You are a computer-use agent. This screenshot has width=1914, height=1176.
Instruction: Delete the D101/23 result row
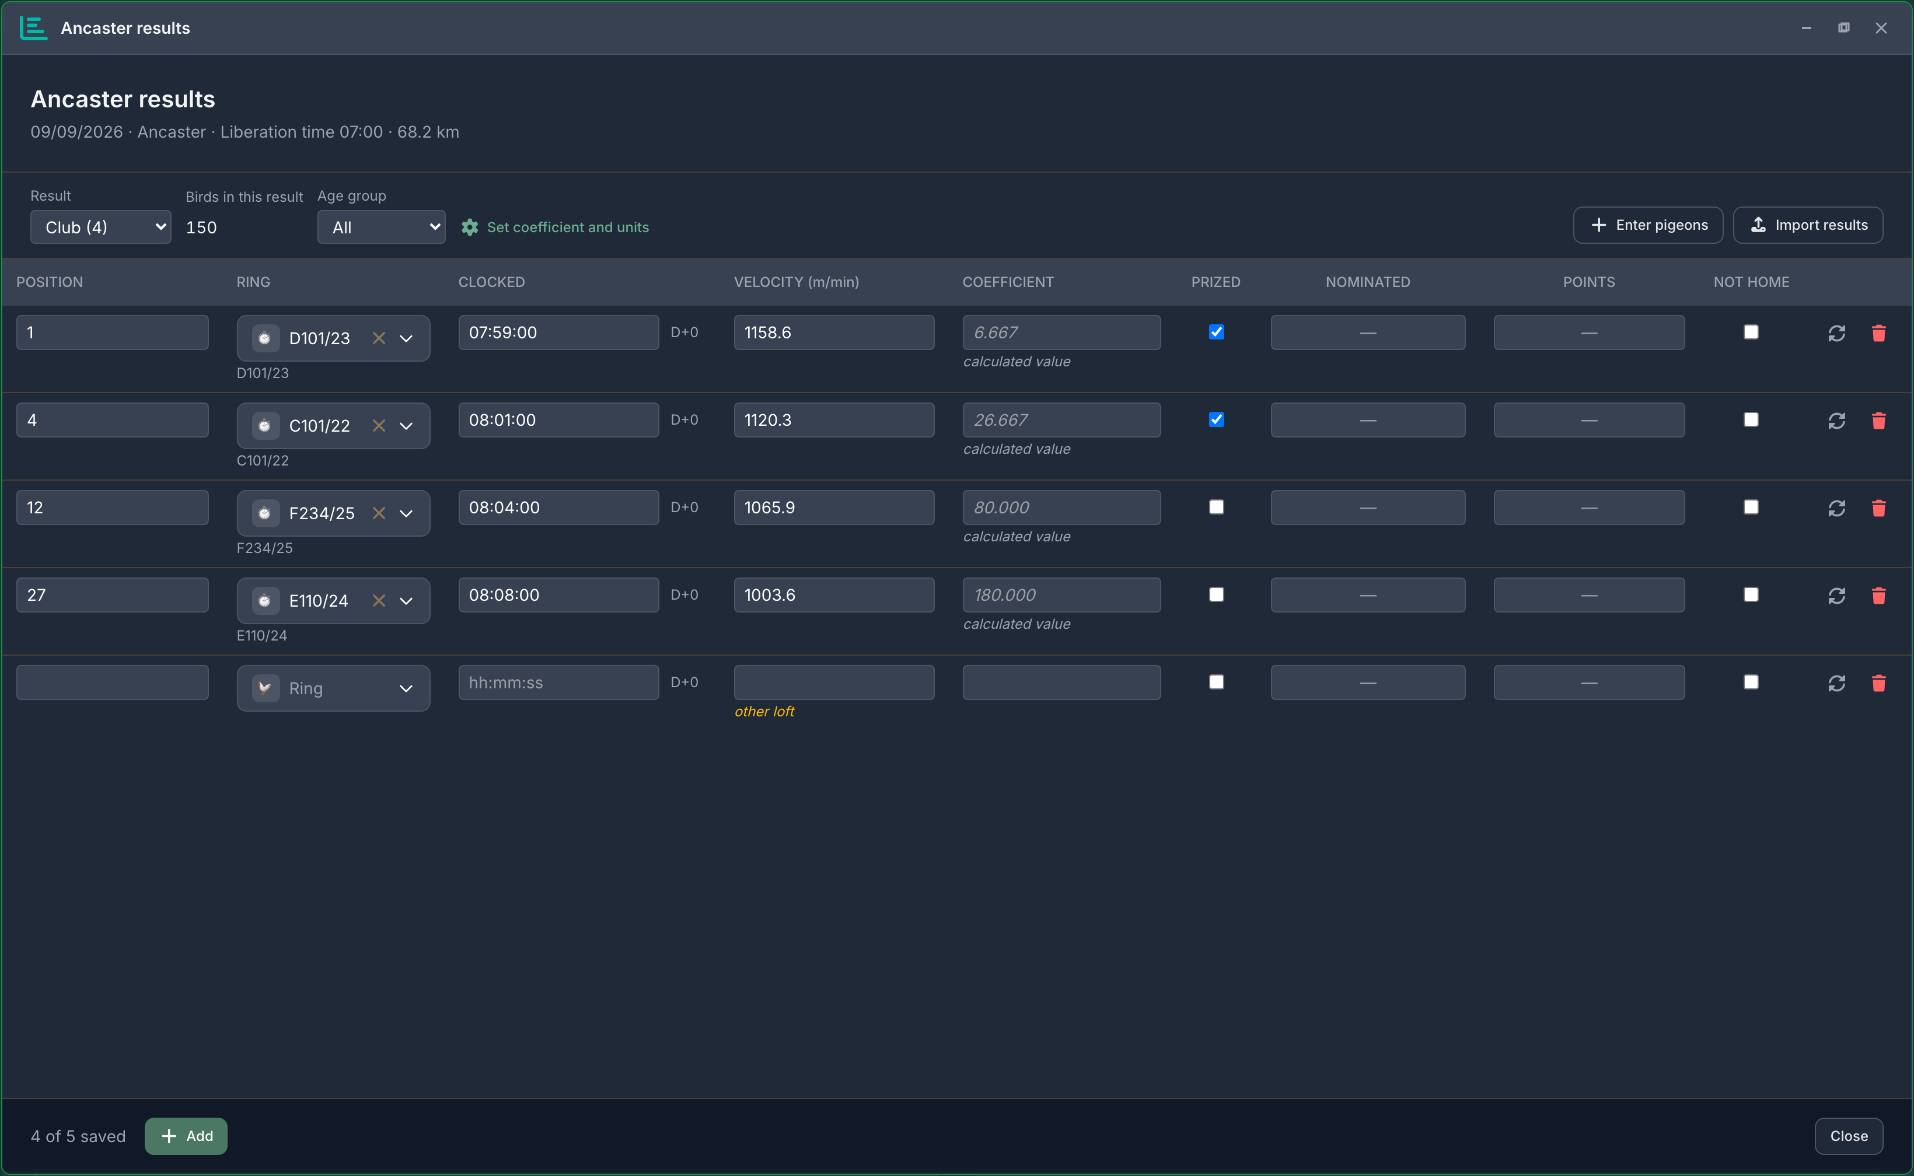click(1878, 333)
